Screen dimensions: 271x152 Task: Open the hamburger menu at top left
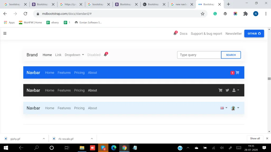5,33
